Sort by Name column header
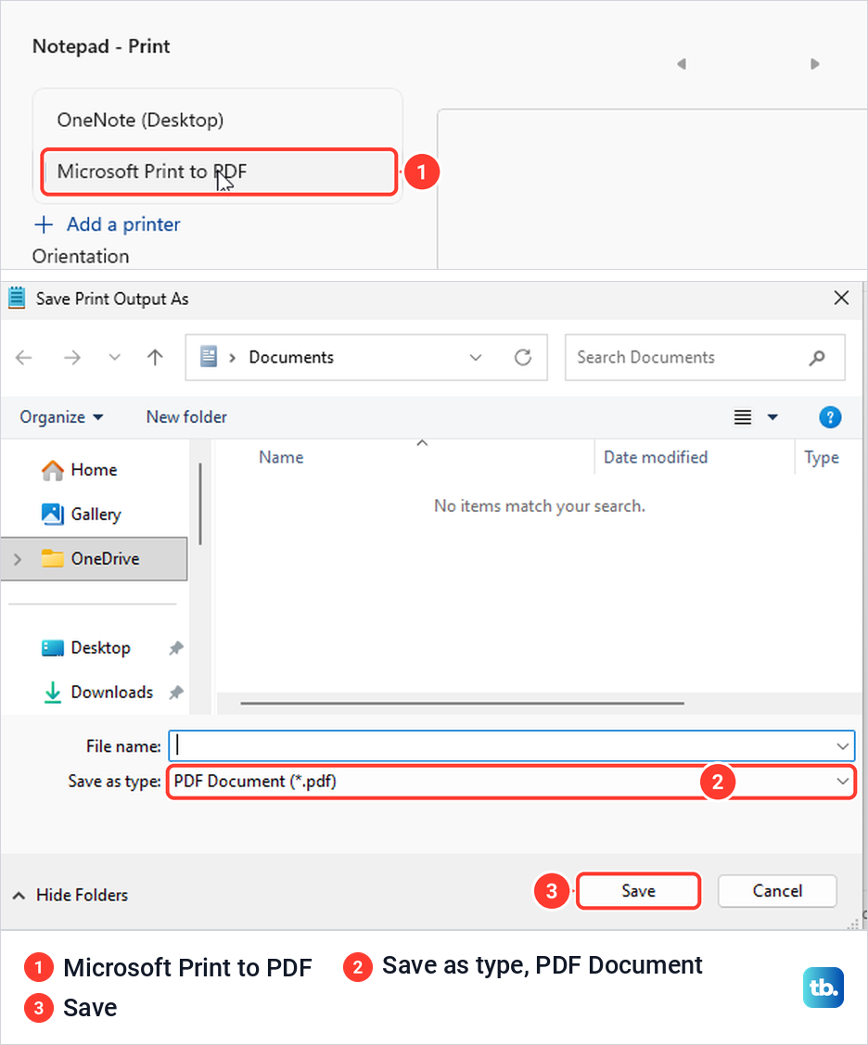Screen dimensions: 868x1045 281,457
